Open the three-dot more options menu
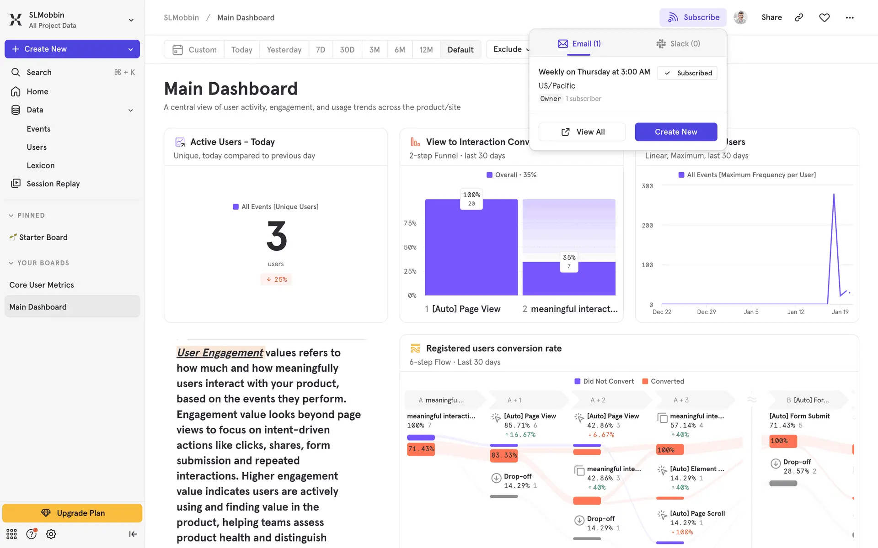The image size is (878, 548). 850,17
